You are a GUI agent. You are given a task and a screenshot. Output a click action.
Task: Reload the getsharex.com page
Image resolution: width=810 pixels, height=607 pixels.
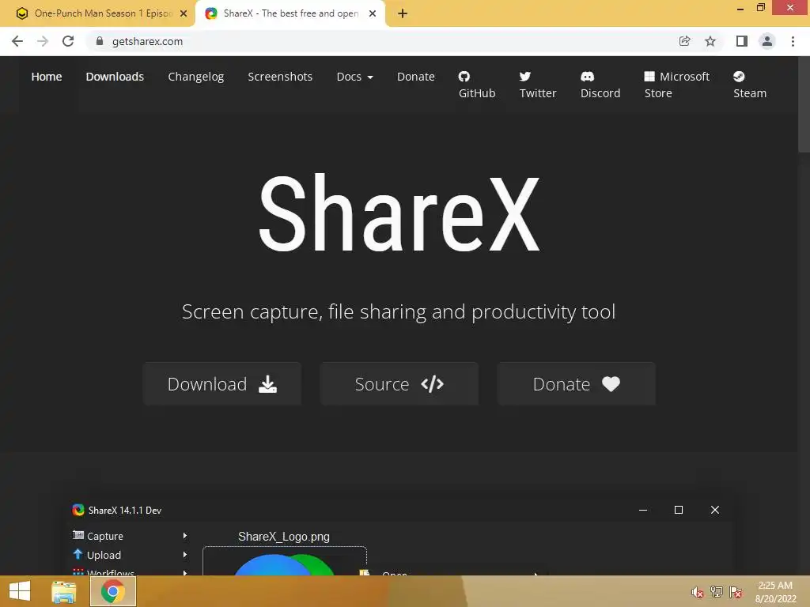coord(68,41)
